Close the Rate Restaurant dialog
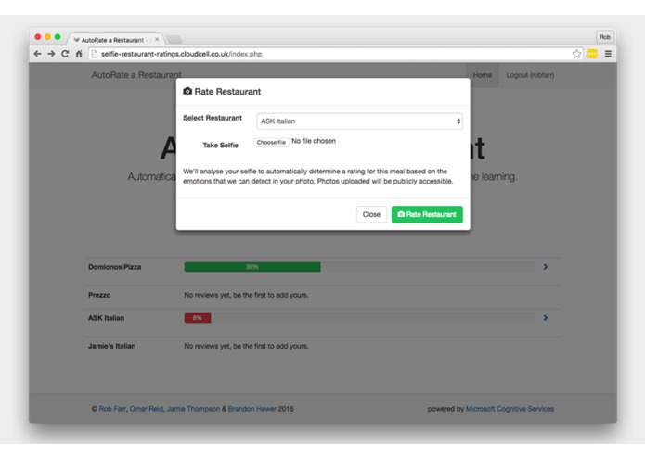Screen dimensions: 645x458 371,214
